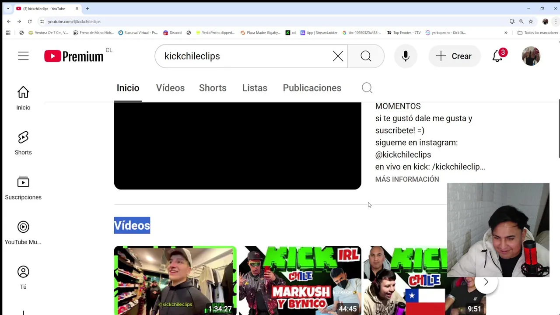The height and width of the screenshot is (315, 560).
Task: Reload the page
Action: pyautogui.click(x=30, y=21)
